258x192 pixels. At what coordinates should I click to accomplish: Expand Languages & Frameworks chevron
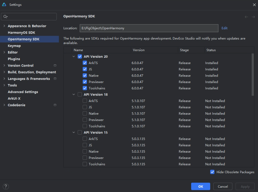coord(4,79)
